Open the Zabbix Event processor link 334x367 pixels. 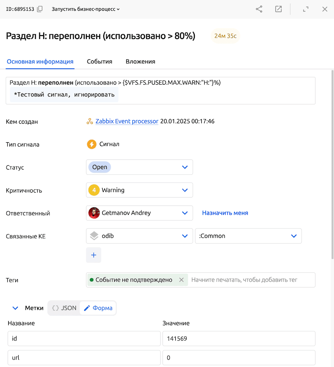coord(127,121)
